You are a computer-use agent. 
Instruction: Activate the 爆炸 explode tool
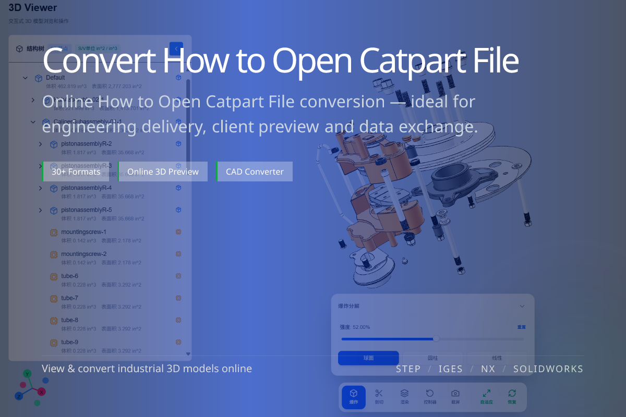(x=354, y=397)
